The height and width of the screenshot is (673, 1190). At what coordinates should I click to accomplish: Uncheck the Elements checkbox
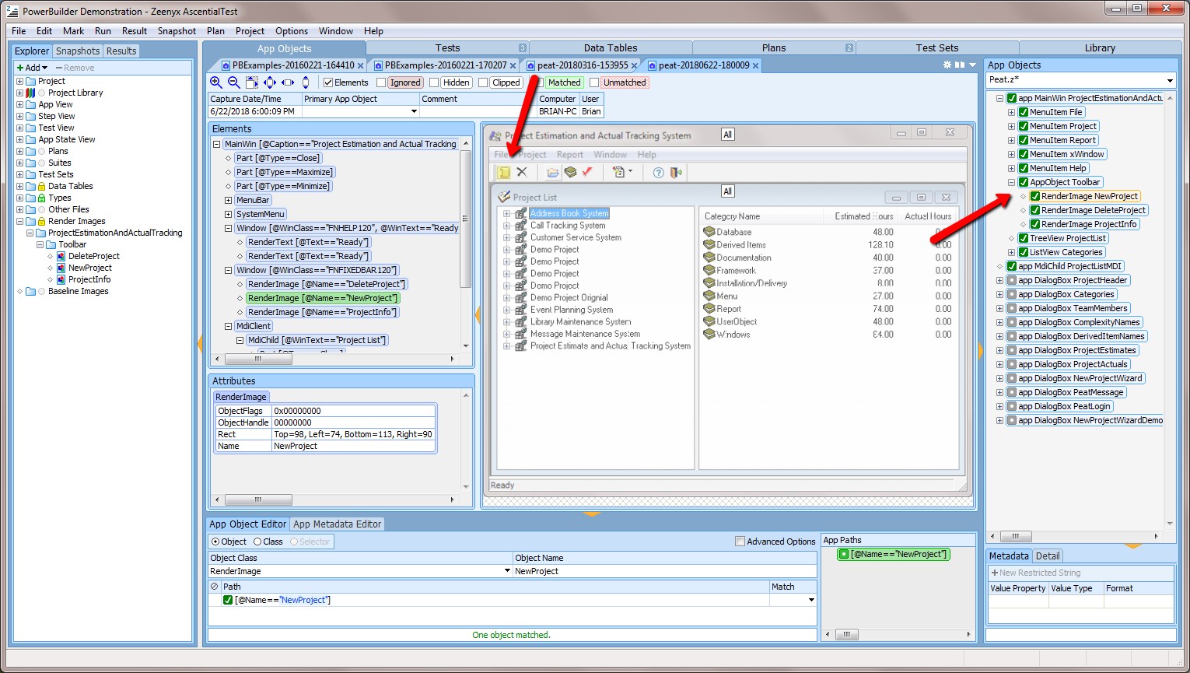[328, 82]
